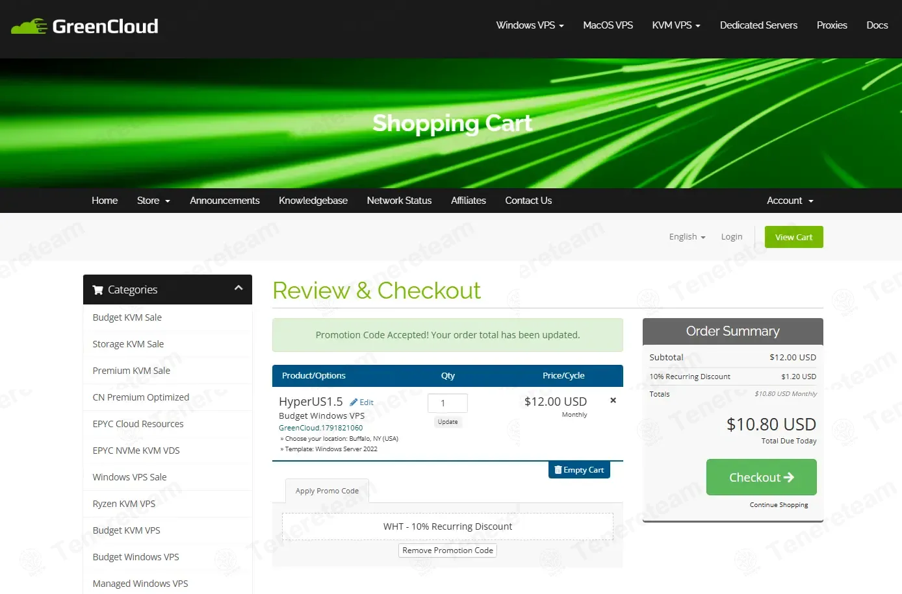Open the KVM VPS dropdown menu
Viewport: 902px width, 594px height.
point(676,25)
